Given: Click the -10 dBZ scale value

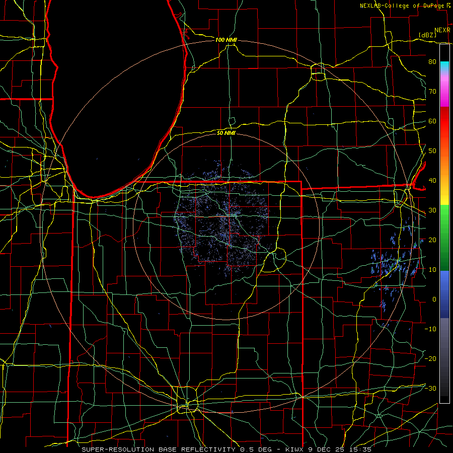Looking at the screenshot, I should point(430,329).
